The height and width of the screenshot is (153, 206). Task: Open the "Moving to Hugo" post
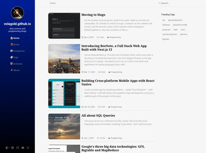[93, 15]
